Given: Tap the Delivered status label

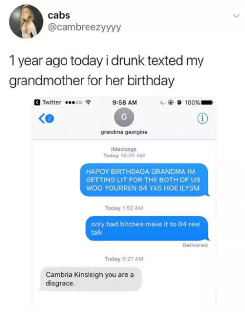Looking at the screenshot, I should tap(195, 245).
